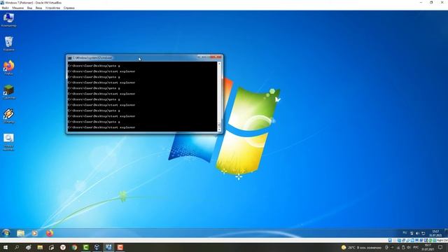Open the File Explorer icon on host taskbar
The height and width of the screenshot is (252, 448).
point(40,247)
